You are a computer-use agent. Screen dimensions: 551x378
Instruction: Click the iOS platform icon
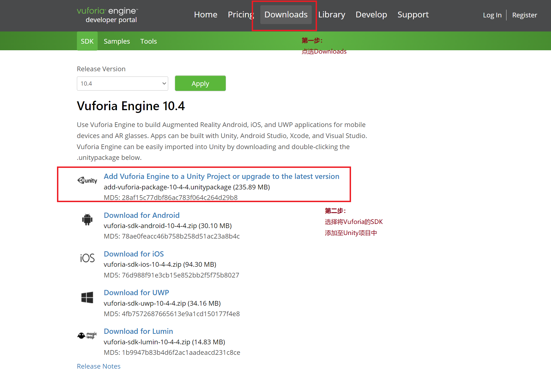(87, 258)
